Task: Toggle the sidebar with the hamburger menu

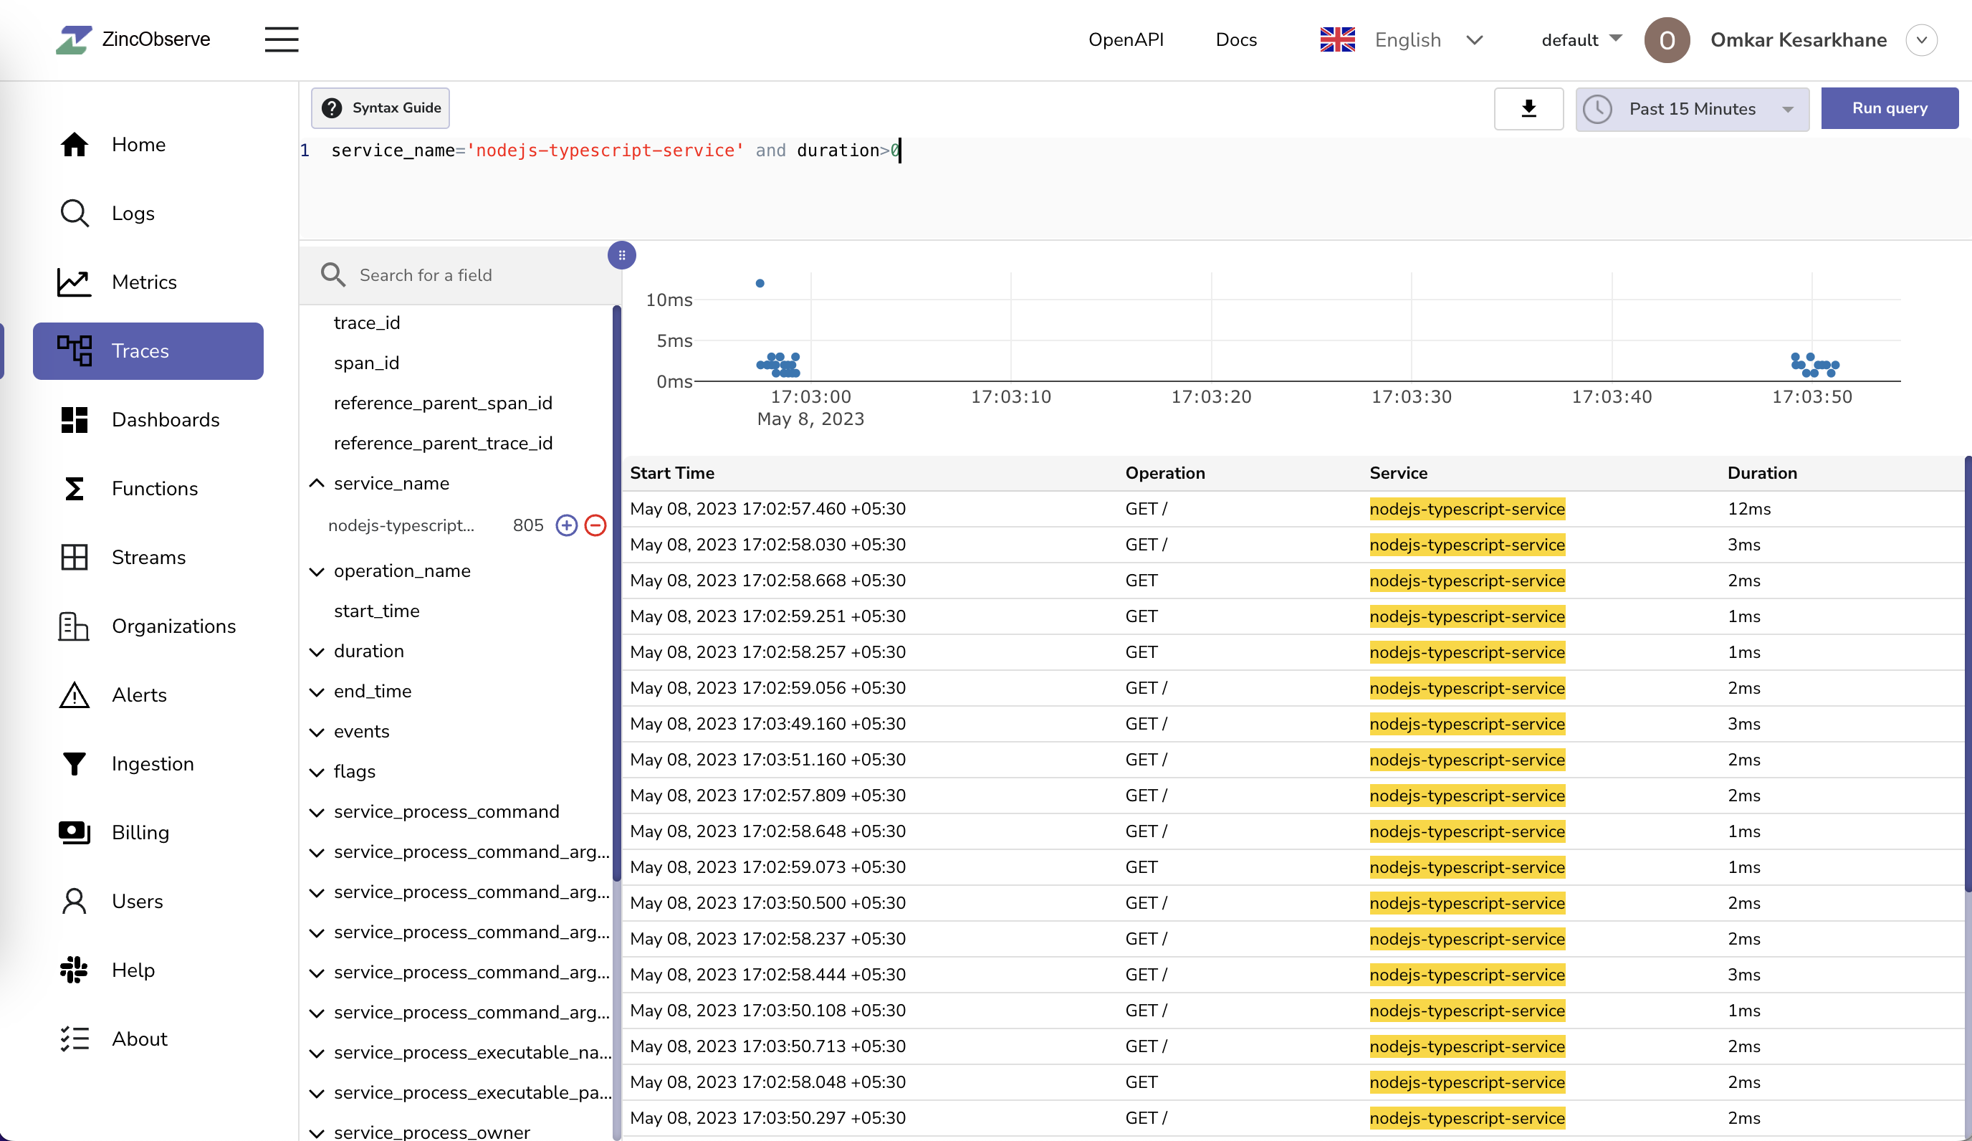Action: click(x=281, y=39)
